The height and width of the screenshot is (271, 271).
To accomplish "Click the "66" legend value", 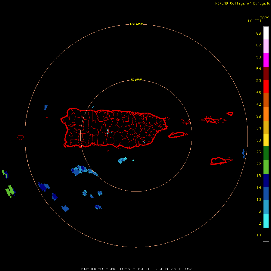I will point(259,33).
